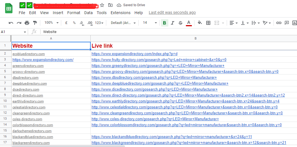Open Last edit was seconds ago history
The height and width of the screenshot is (147, 297).
172,12
